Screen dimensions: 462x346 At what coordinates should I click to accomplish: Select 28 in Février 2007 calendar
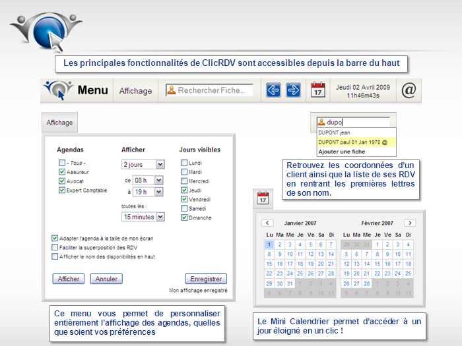(366, 283)
